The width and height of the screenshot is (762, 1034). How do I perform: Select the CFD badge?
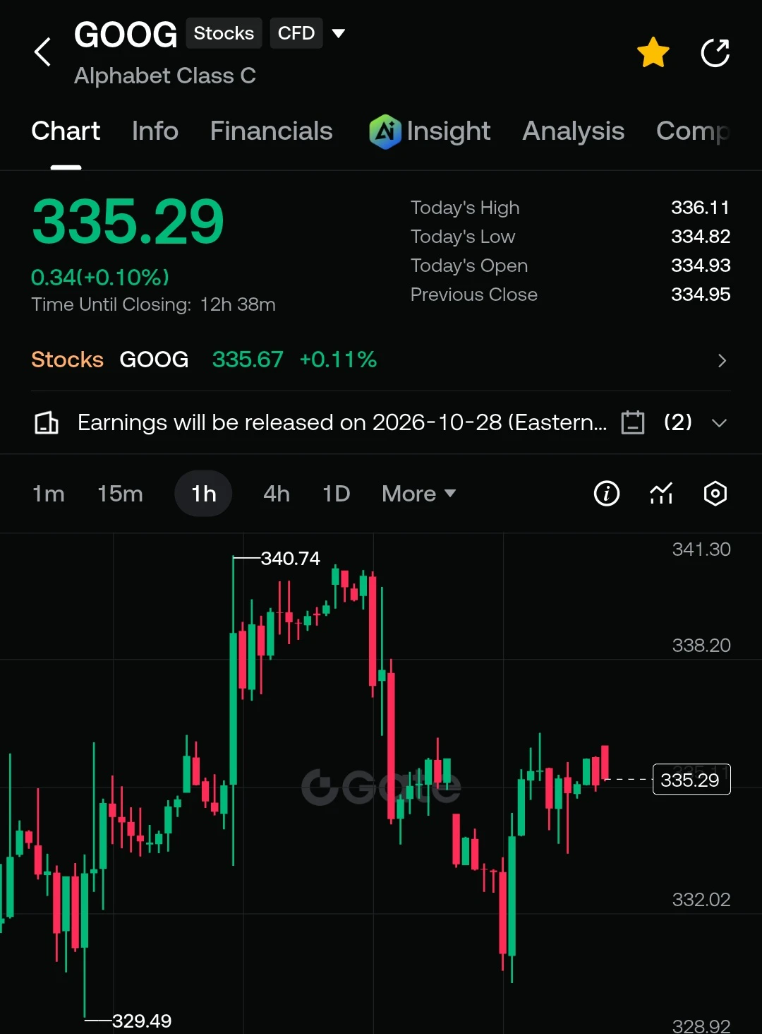(296, 33)
